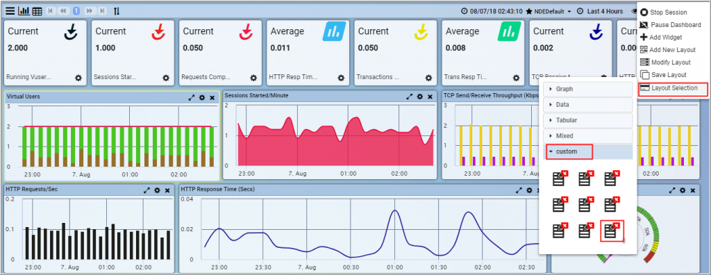711x275 pixels.
Task: Maximize the Virtual Users widget
Action: click(192, 97)
